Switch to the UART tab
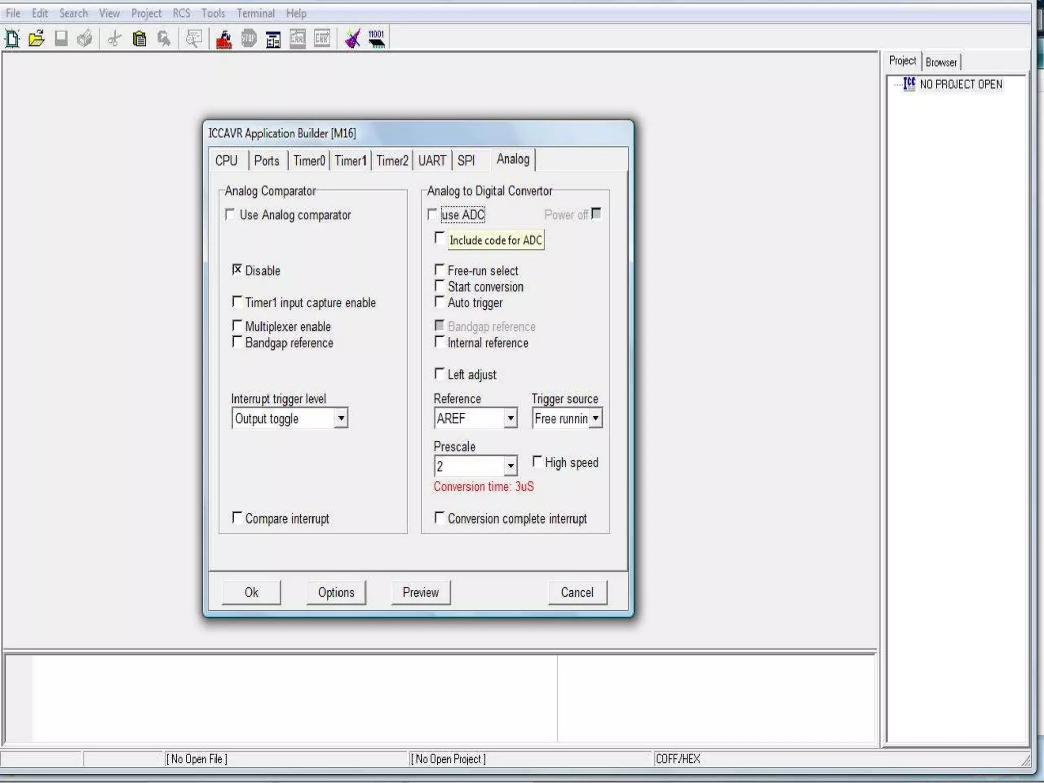 (x=432, y=161)
